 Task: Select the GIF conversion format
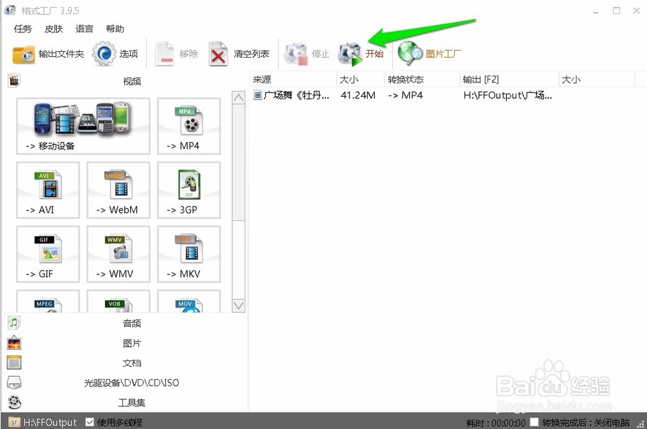pos(48,254)
